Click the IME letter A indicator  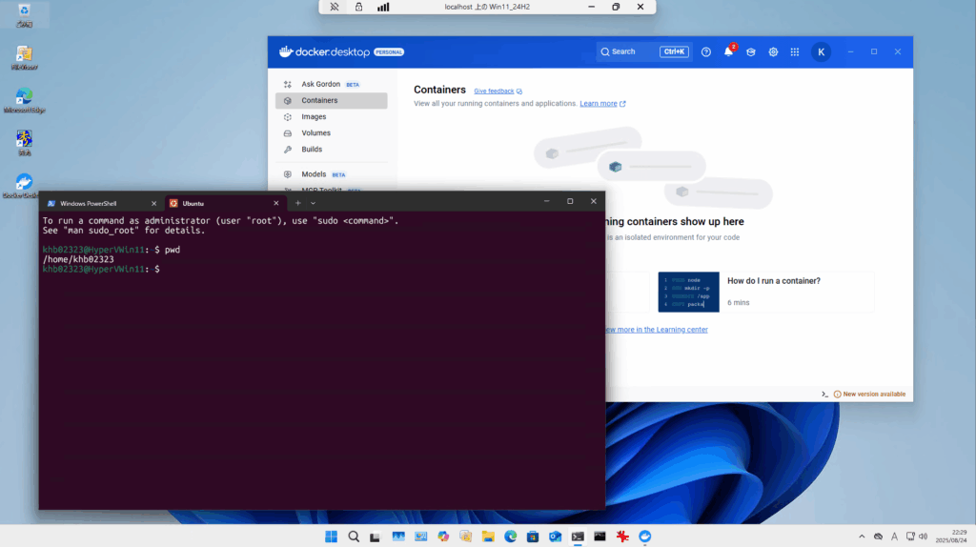894,537
